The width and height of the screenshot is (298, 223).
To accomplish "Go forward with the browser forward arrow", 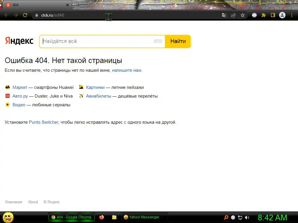I will click(16, 15).
